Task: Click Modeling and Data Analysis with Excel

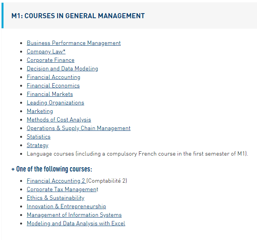Action: click(76, 223)
